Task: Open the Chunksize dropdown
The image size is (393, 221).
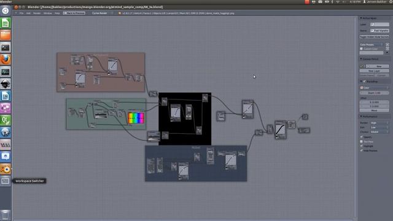Action: click(379, 132)
